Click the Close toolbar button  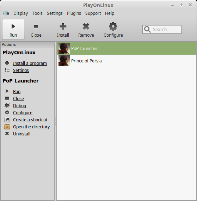[x=36, y=29]
